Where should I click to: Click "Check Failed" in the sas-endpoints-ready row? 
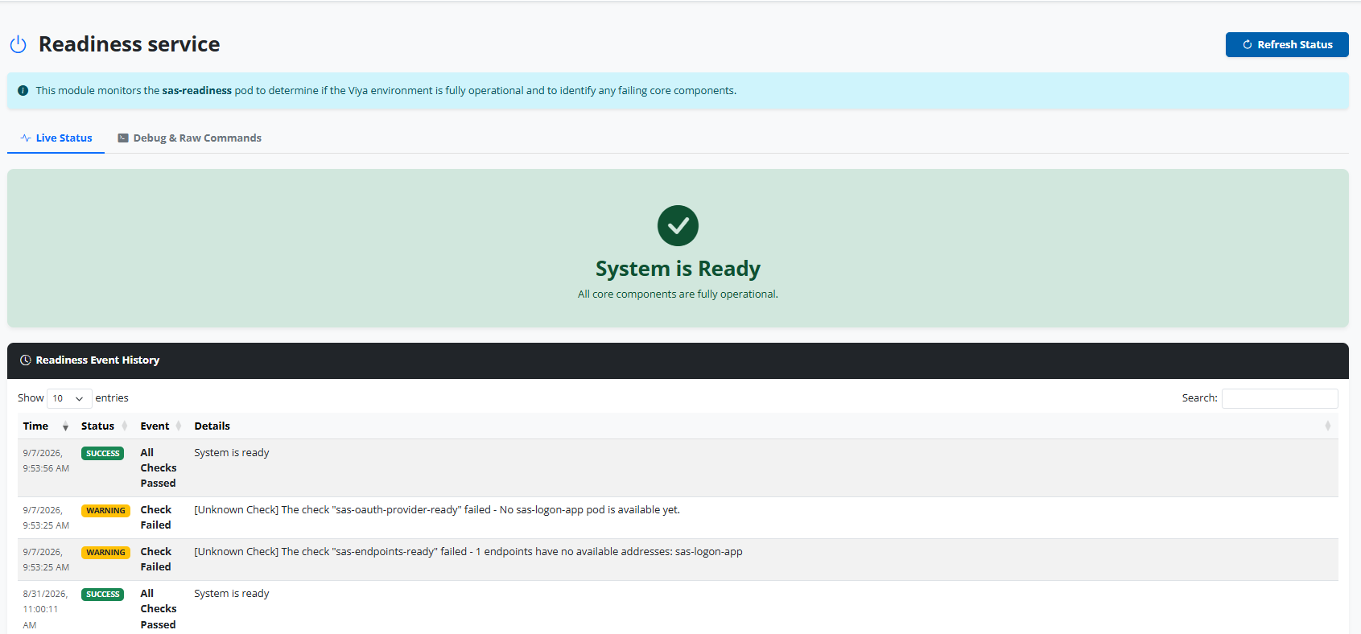(x=156, y=559)
